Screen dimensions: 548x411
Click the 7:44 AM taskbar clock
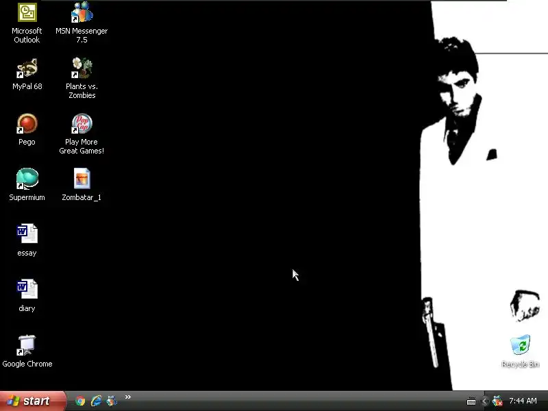(x=523, y=401)
